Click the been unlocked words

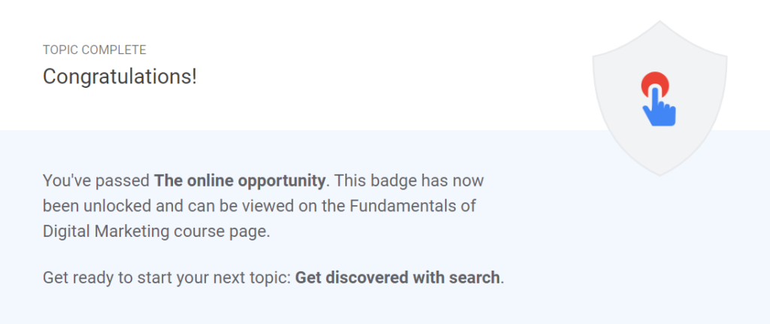pyautogui.click(x=97, y=206)
